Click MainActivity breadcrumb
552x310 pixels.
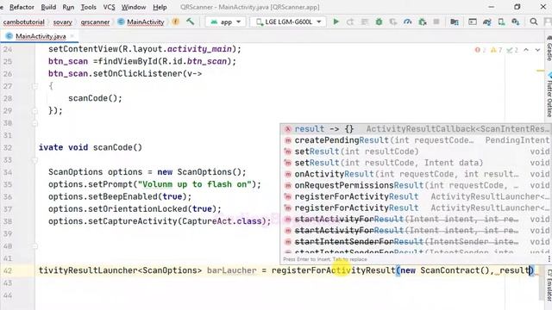click(x=146, y=22)
